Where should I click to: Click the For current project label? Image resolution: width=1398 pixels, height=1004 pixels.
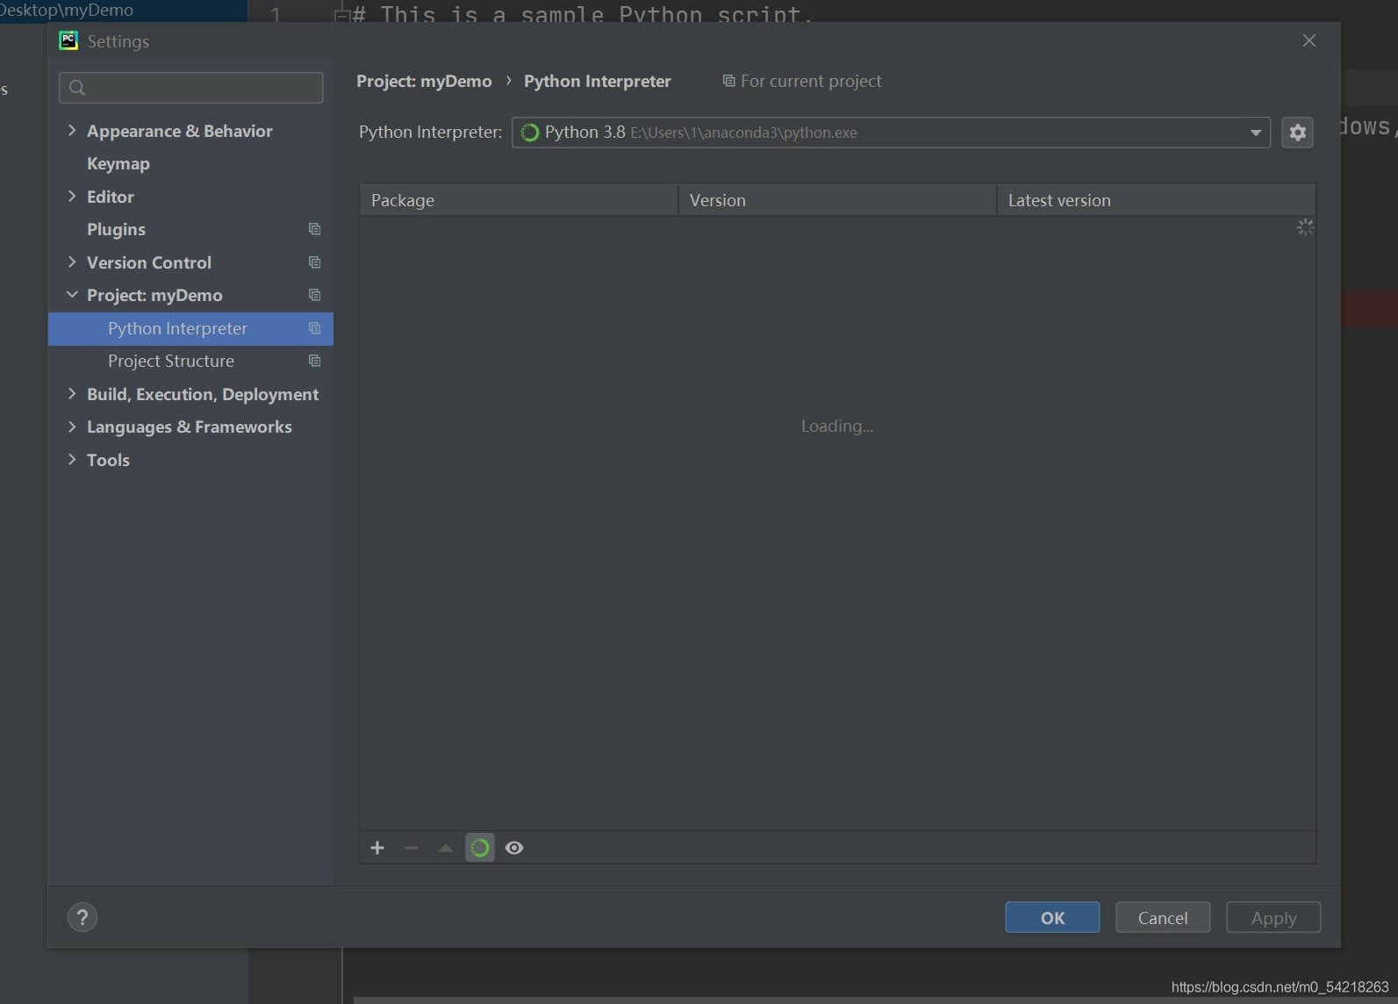point(811,81)
